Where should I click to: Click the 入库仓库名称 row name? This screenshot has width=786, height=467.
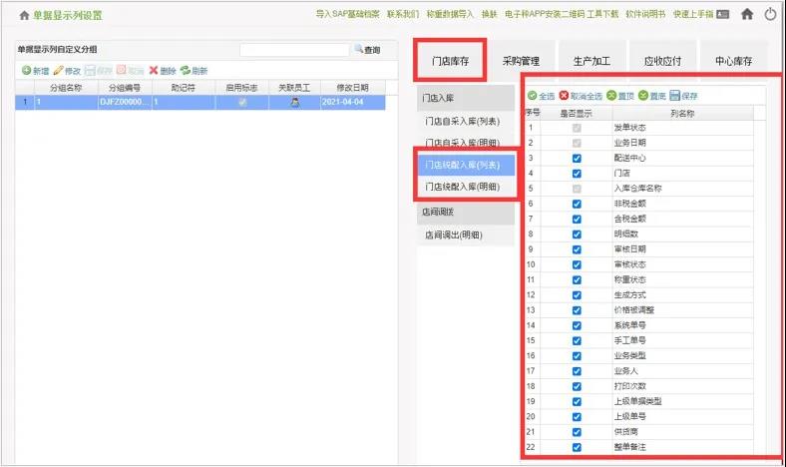[x=638, y=189]
